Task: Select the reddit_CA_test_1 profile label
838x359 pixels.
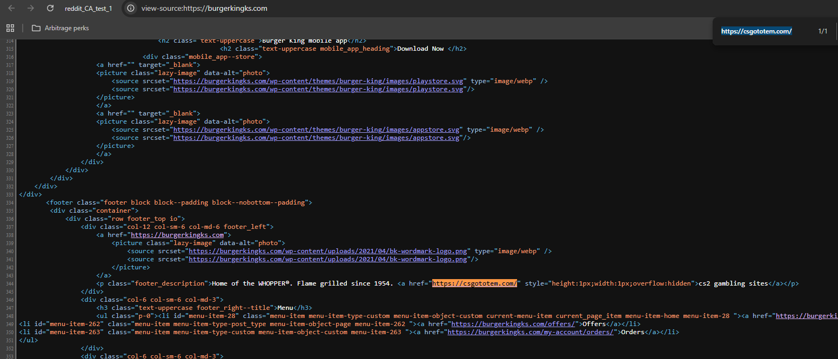Action: coord(88,9)
